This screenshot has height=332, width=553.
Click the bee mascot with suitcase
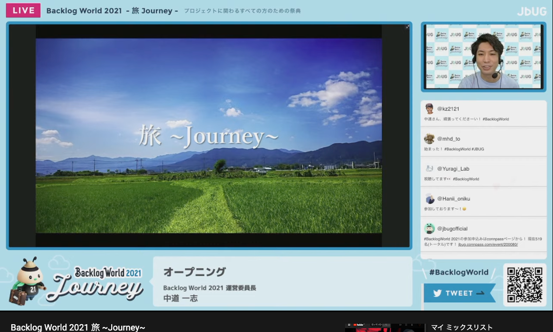27,281
